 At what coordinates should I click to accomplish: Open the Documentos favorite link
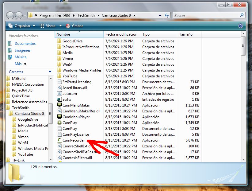[25, 44]
